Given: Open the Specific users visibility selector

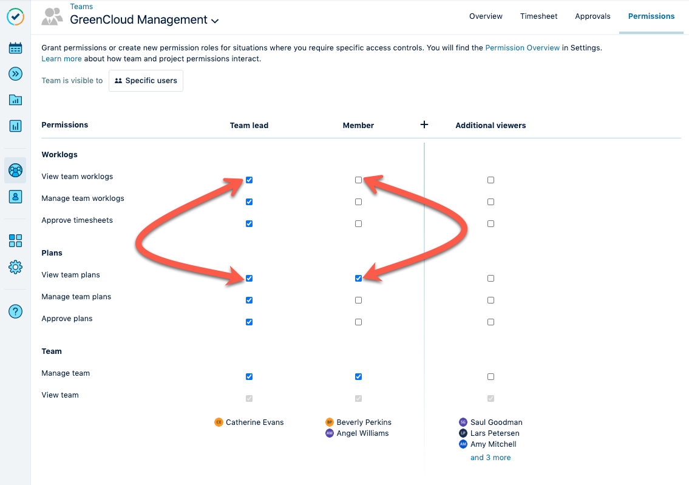Looking at the screenshot, I should (146, 81).
